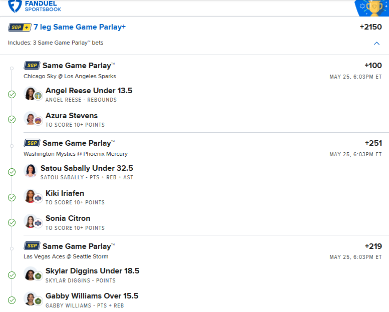Screen dimensions: 389x312
Task: Click 'Satou Sabally Under 32.5' selection
Action: 87,168
